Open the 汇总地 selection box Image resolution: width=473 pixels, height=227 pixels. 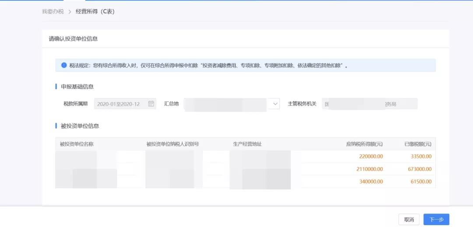[232, 104]
